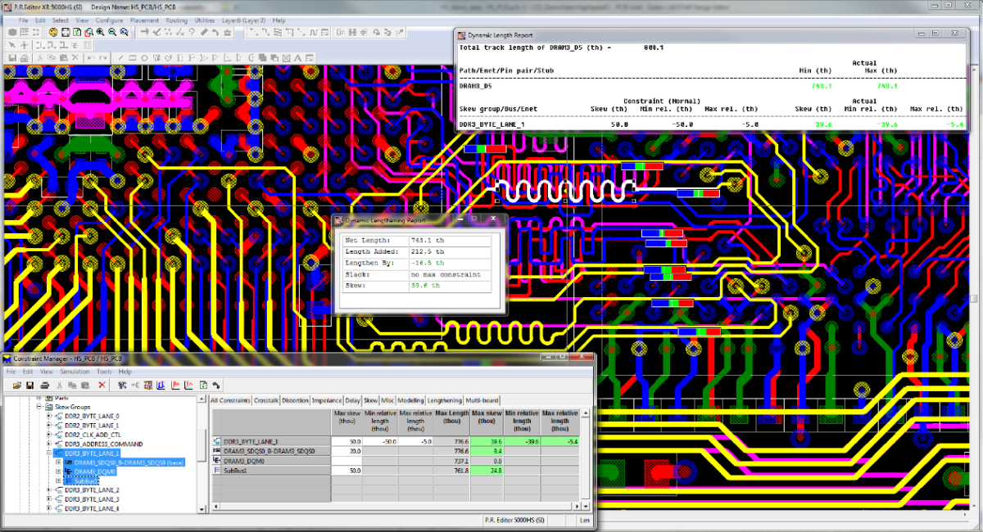Click the red X delete icon in Constraint Manager
This screenshot has width=983, height=532.
tap(102, 385)
